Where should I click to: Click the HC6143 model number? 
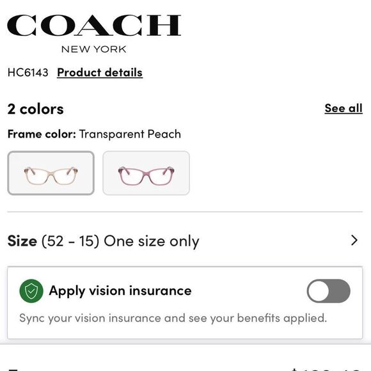click(28, 72)
